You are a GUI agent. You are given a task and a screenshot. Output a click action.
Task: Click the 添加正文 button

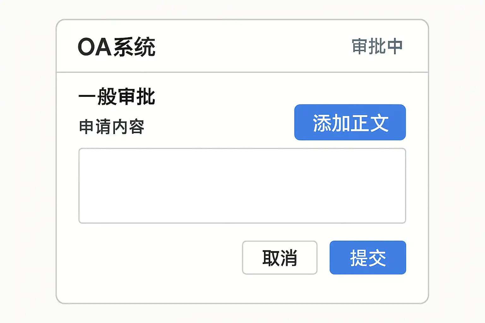coord(350,122)
